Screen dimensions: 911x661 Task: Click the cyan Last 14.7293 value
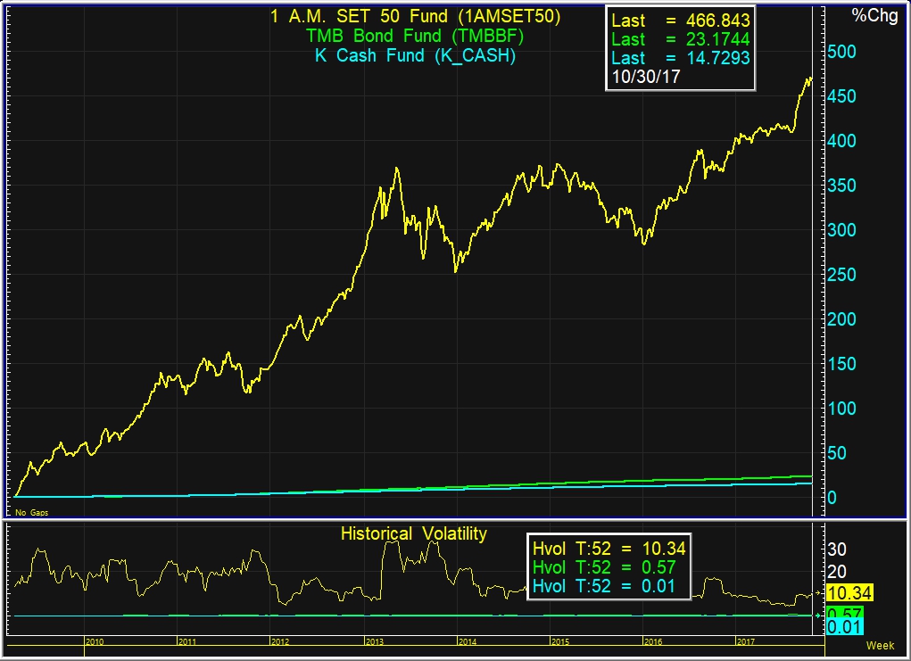tap(680, 58)
